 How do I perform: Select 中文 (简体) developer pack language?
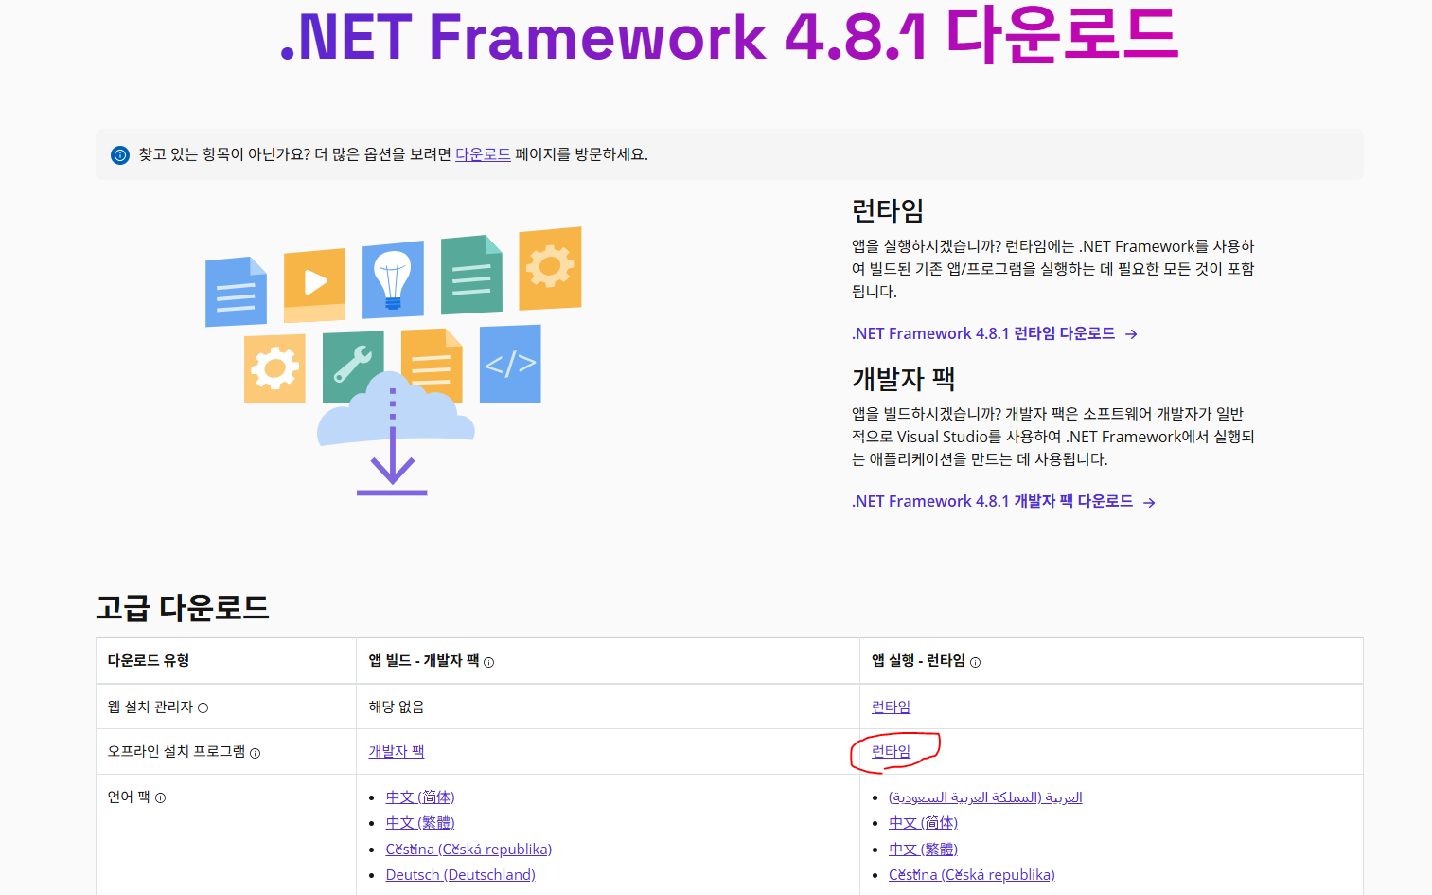coord(420,797)
